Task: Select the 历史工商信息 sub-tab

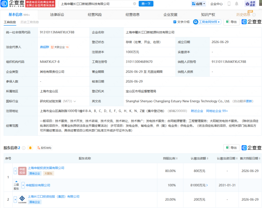Action: coord(29,22)
